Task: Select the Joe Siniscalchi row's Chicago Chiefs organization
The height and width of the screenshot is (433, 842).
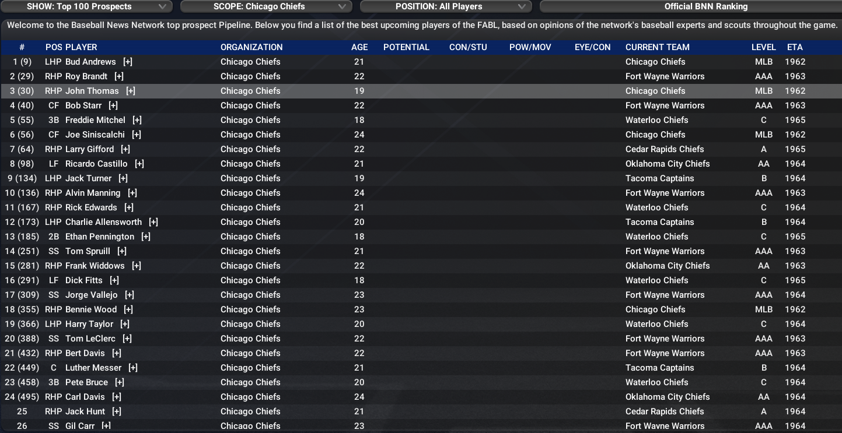Action: [250, 135]
